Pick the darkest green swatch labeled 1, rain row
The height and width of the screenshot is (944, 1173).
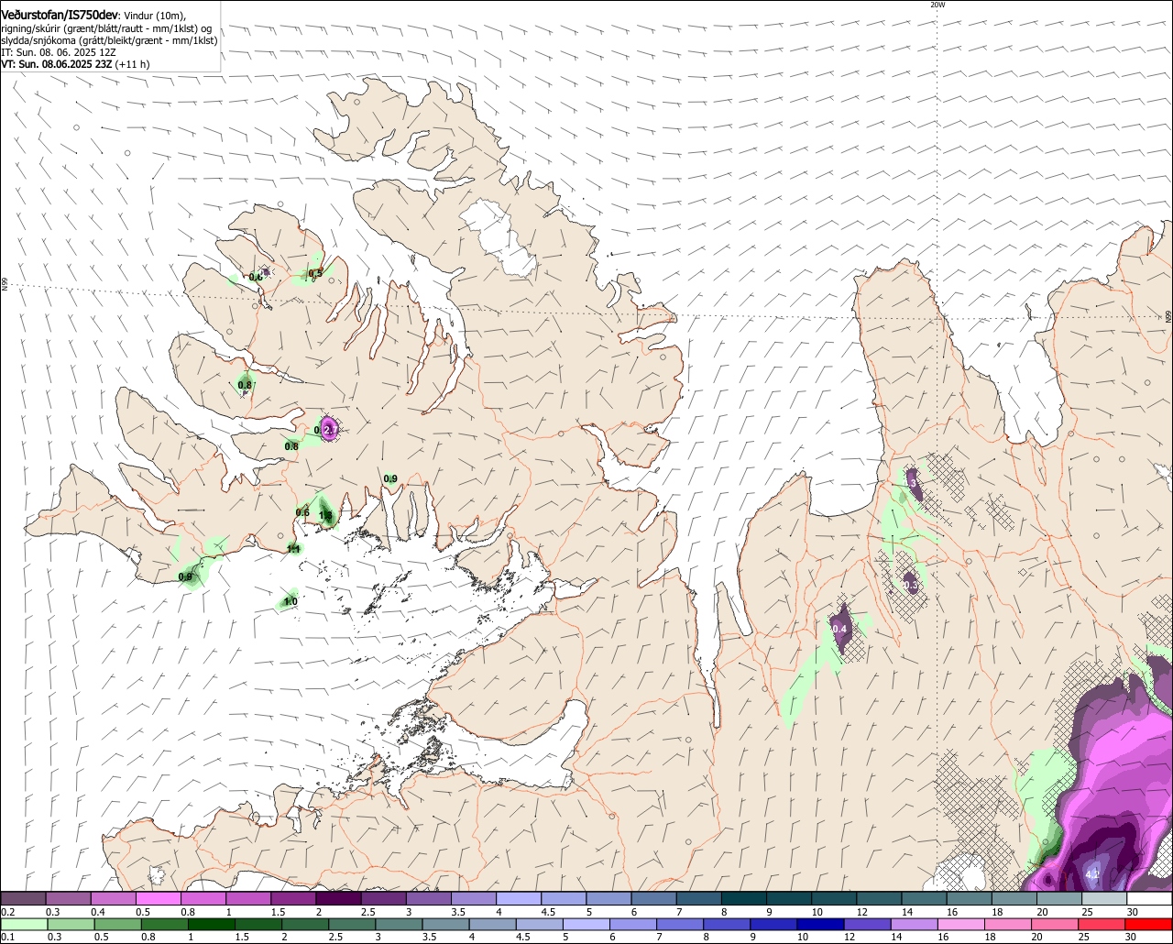point(212,924)
